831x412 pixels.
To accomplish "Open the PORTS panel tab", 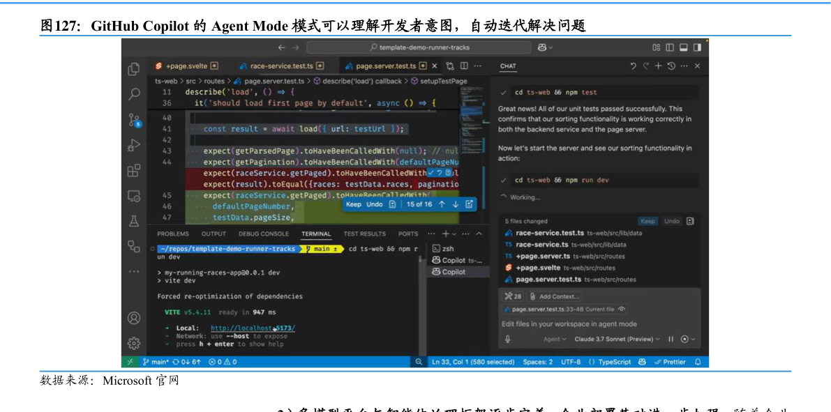I will point(408,234).
